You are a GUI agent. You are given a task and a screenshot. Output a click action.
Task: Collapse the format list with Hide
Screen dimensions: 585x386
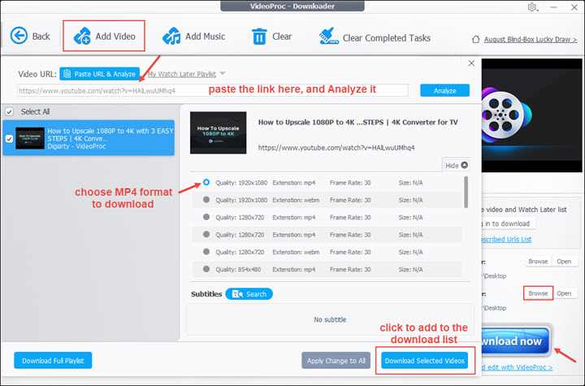[x=456, y=166]
